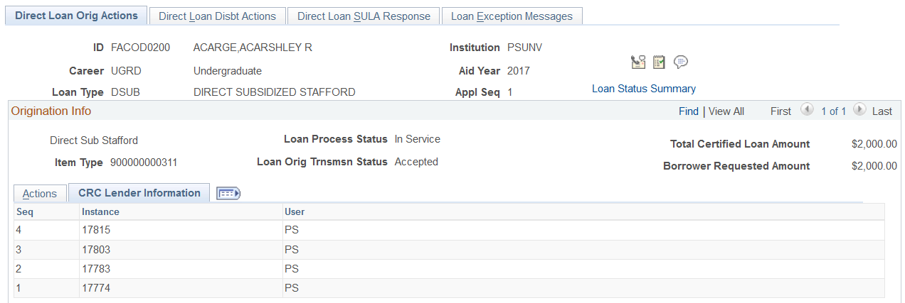Image resolution: width=905 pixels, height=303 pixels.
Task: Jump to the Last row link
Action: 882,111
